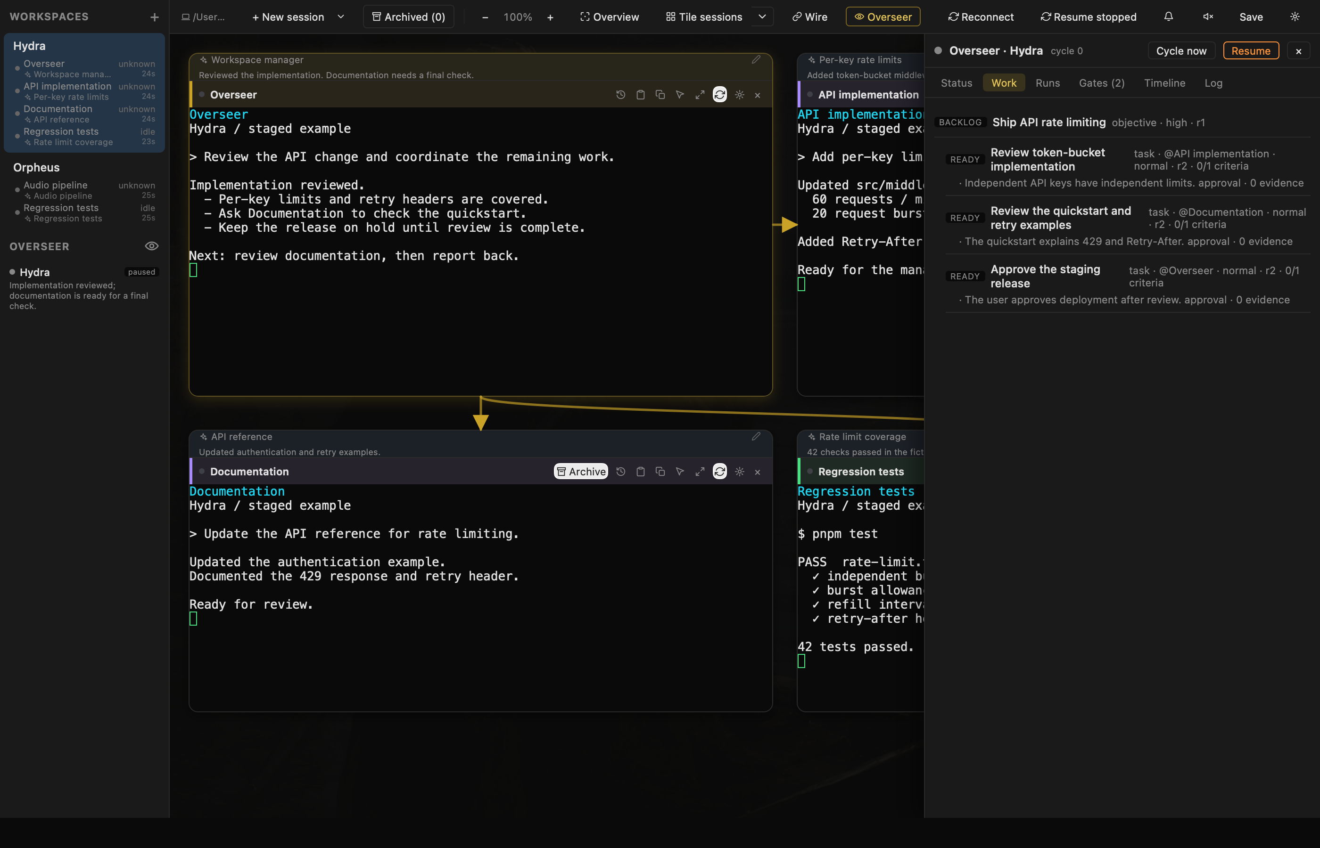Toggle the Overseer eye icon in the sidebar
This screenshot has height=848, width=1320.
[151, 246]
